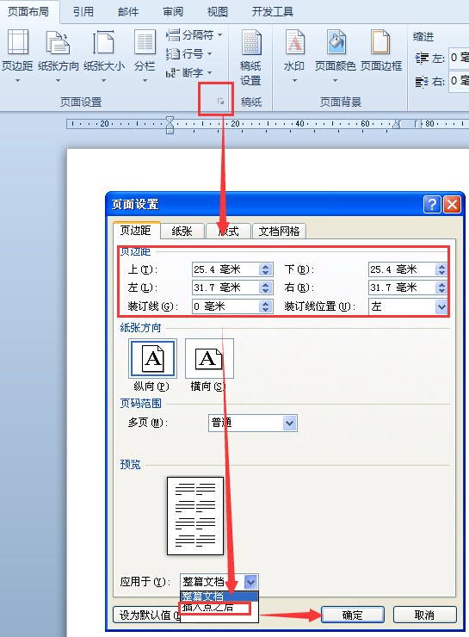469x637 pixels.
Task: Click the 页面边框 page borders icon
Action: [380, 42]
